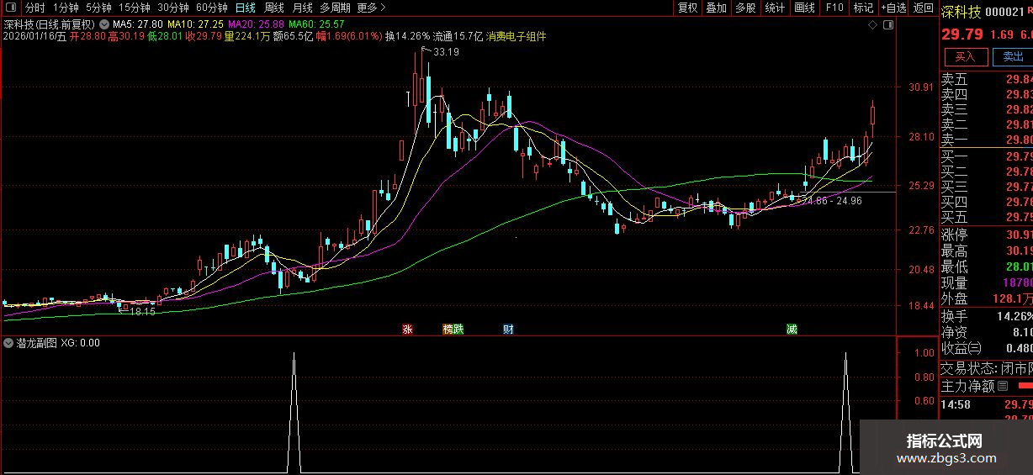Activate 画线 drawing tools
The image size is (1033, 475).
pyautogui.click(x=805, y=8)
